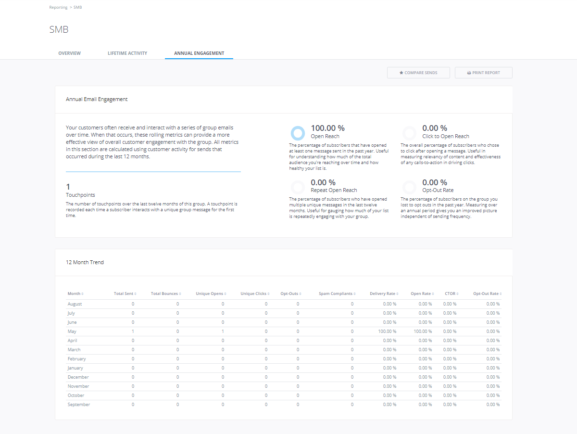Click May's Unique Opens value 1
577x434 pixels.
click(223, 332)
